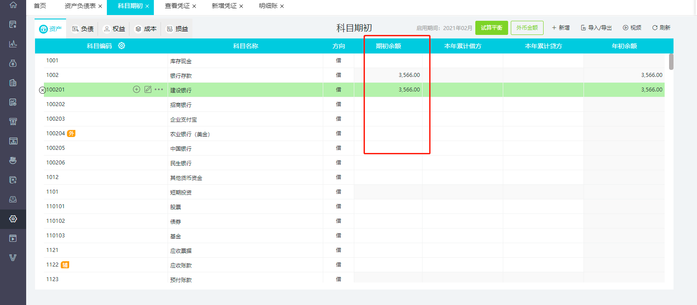The width and height of the screenshot is (697, 305).
Task: Click 期初余额 cell of 建设银行 row
Action: [388, 90]
